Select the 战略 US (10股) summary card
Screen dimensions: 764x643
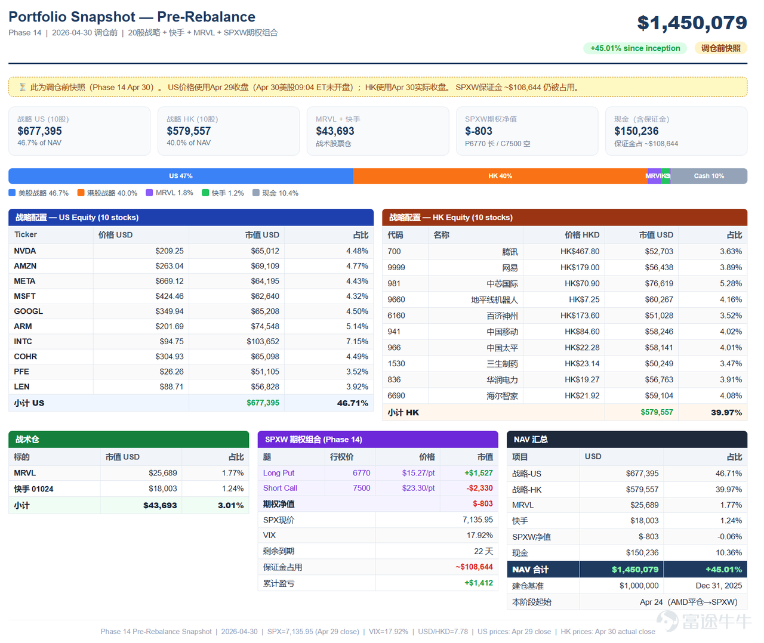(79, 131)
